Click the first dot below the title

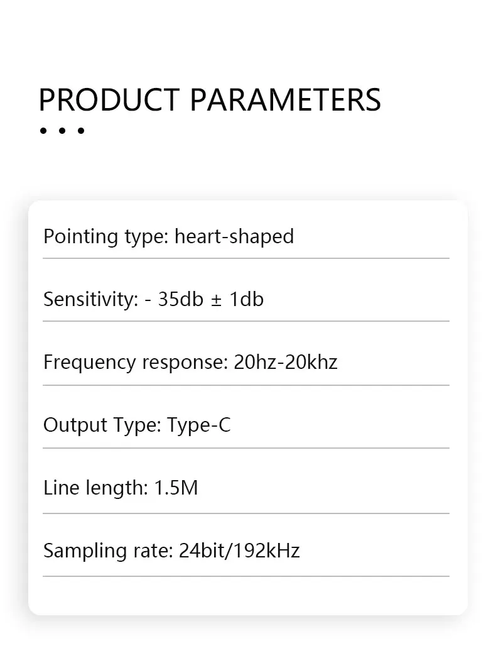tap(43, 131)
